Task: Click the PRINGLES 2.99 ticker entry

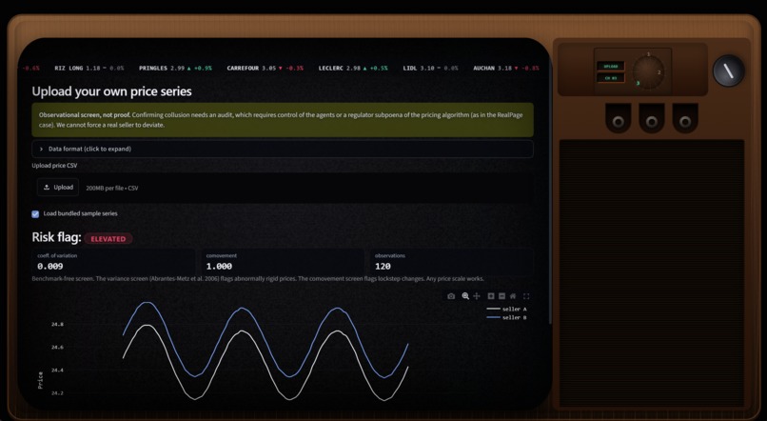Action: pos(175,68)
